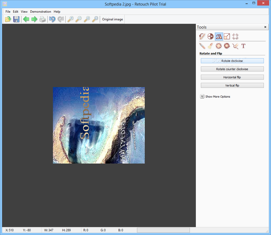
Task: Zoom out with the minus magnifier
Action: 78,19
